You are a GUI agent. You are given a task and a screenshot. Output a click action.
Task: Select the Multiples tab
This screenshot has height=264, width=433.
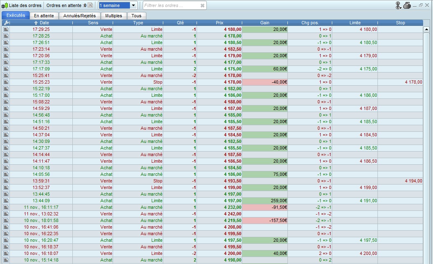[x=113, y=16]
